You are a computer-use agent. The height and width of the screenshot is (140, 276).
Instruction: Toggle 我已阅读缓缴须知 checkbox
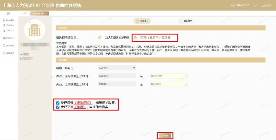[58, 103]
